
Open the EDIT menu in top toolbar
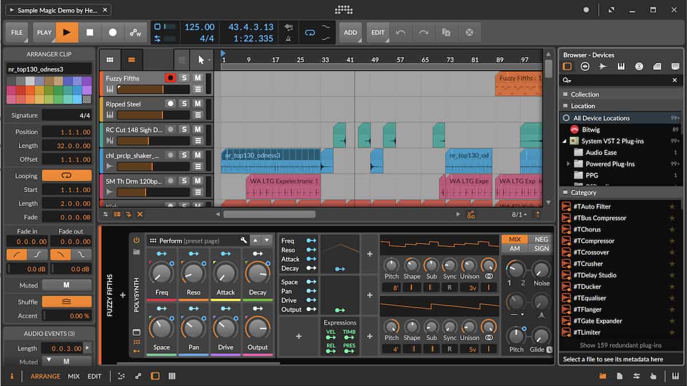[378, 33]
